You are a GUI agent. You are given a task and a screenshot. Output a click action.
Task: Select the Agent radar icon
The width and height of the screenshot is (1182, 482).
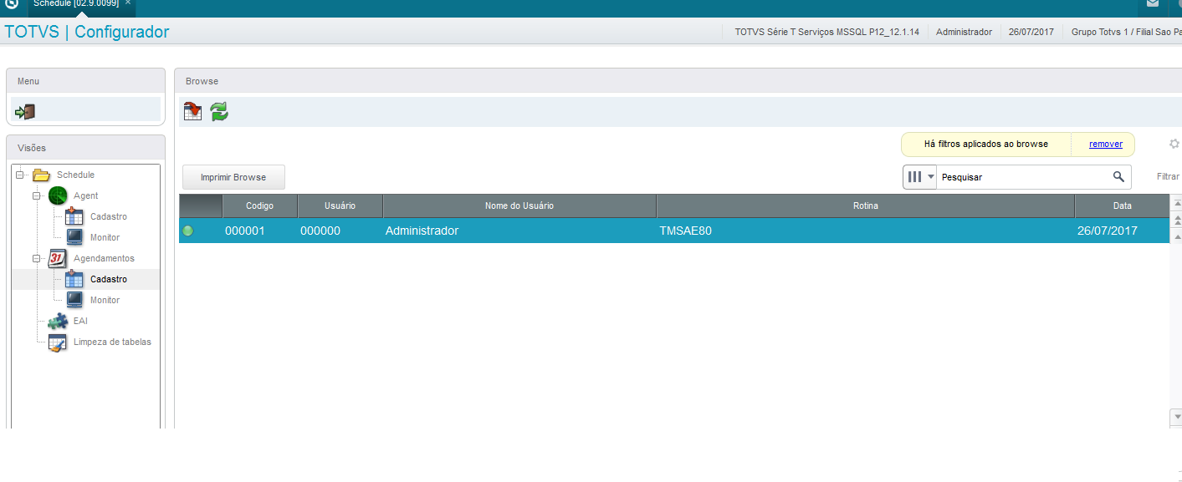point(58,195)
